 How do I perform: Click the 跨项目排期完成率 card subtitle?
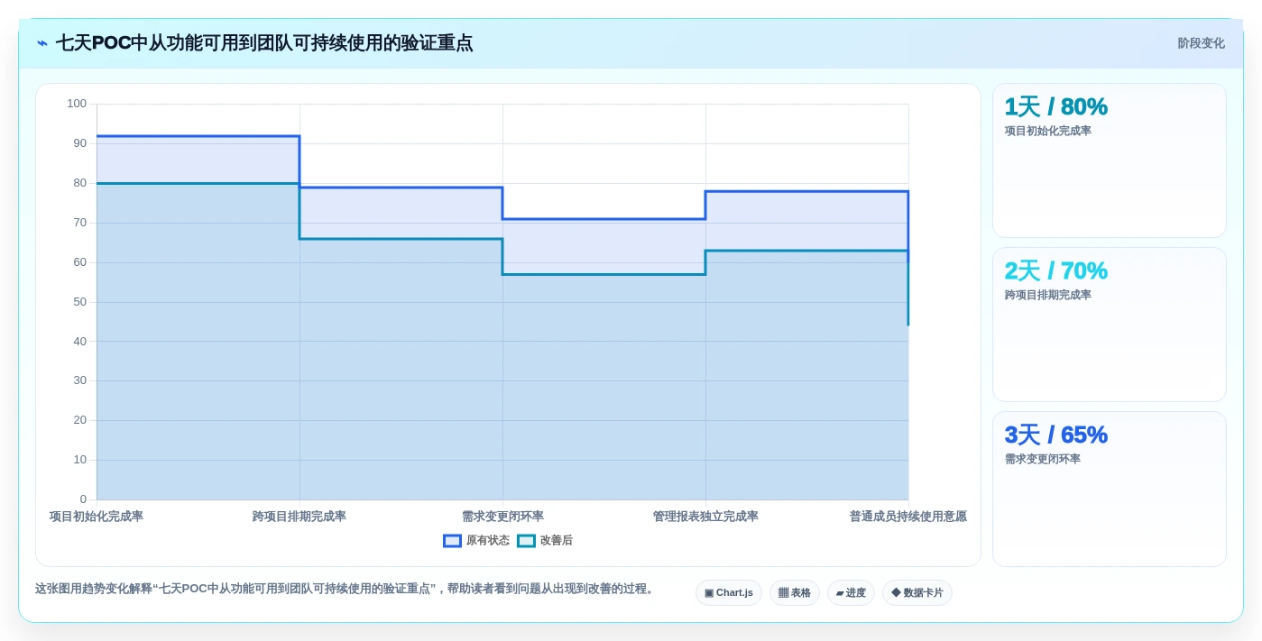point(1047,295)
